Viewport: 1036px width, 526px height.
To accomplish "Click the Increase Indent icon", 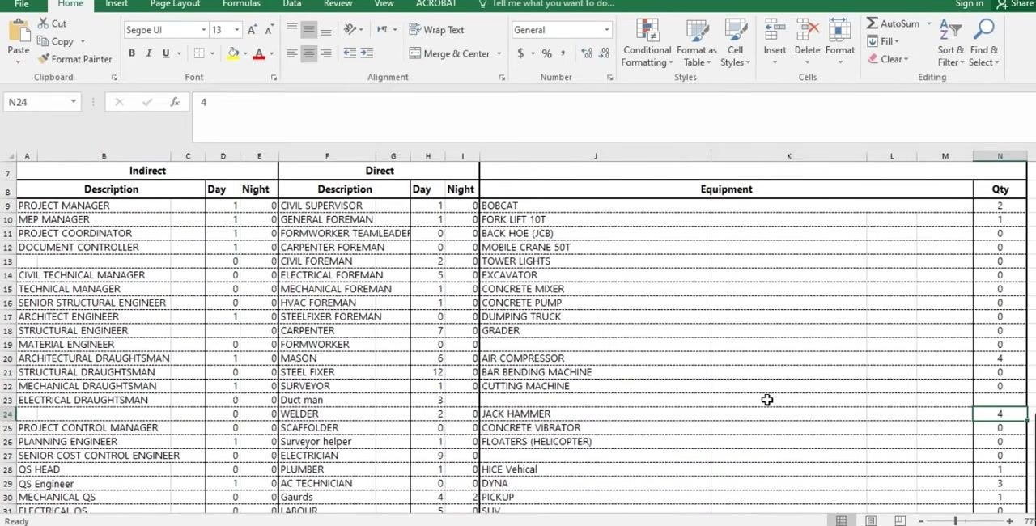I will pos(367,53).
